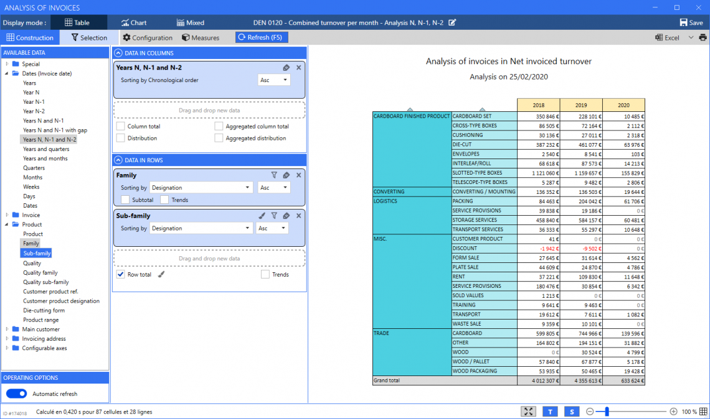Click the fit-to-screen icon in status bar

click(x=528, y=412)
